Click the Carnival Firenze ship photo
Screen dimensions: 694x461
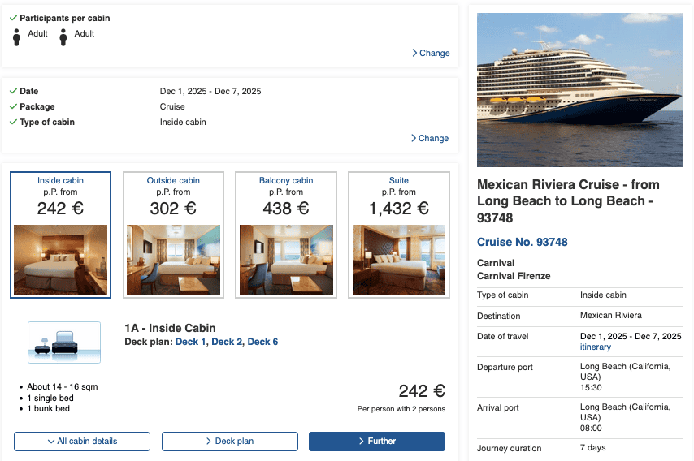click(579, 89)
